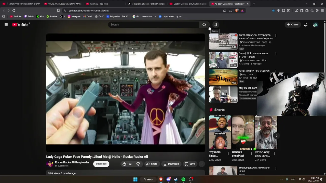Switch to Destiny Debates tab

[x=188, y=4]
